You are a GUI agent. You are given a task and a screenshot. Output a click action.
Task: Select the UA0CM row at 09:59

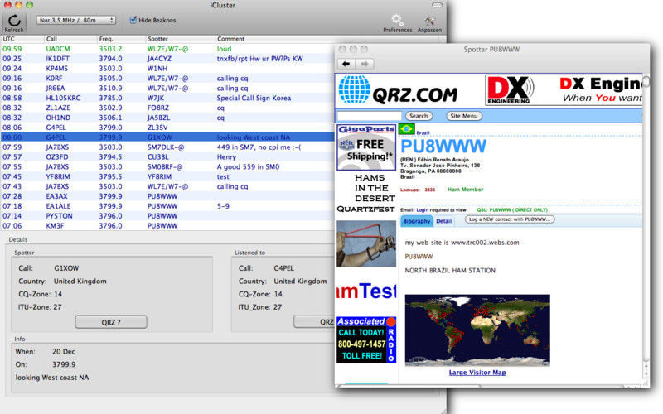coord(168,49)
